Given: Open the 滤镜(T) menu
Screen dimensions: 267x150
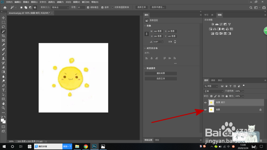Looking at the screenshot, I should pyautogui.click(x=60, y=2).
